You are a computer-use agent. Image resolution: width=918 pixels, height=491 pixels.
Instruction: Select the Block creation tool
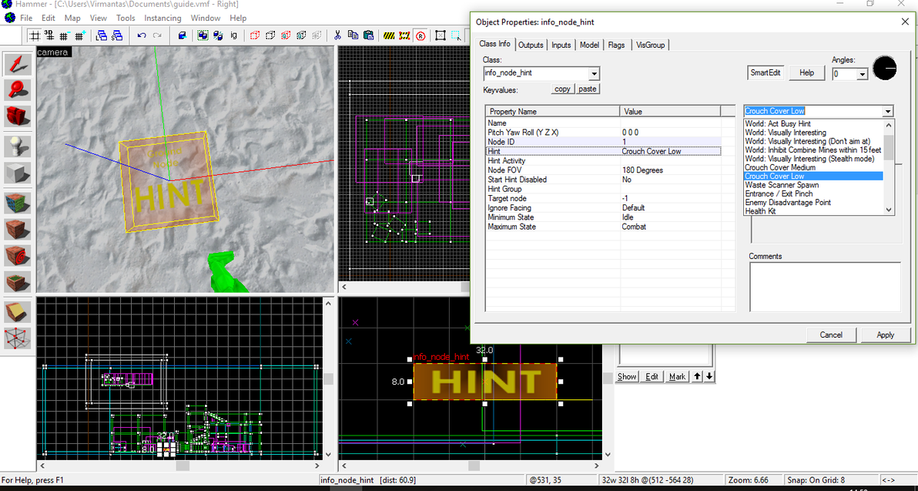(x=18, y=173)
